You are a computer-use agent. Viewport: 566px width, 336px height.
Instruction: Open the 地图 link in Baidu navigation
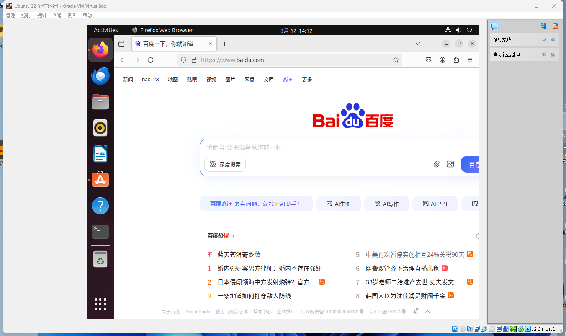(173, 80)
